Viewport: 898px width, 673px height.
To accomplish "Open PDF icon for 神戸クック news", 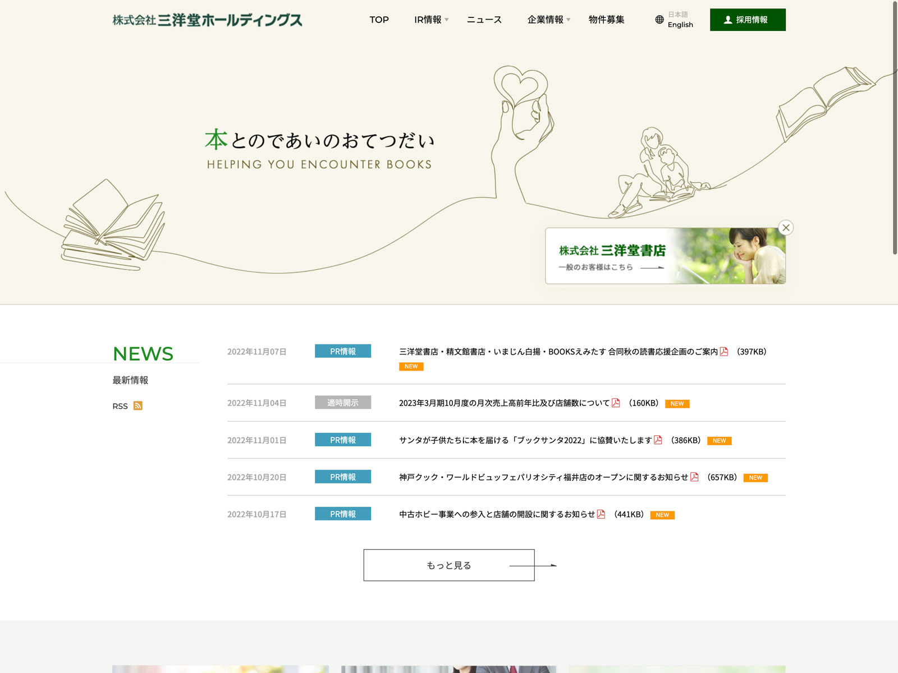I will point(694,477).
